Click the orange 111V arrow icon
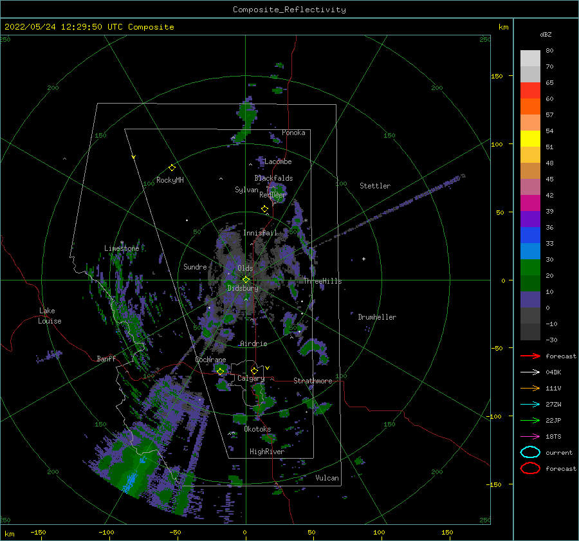This screenshot has height=541, width=579. pyautogui.click(x=530, y=388)
